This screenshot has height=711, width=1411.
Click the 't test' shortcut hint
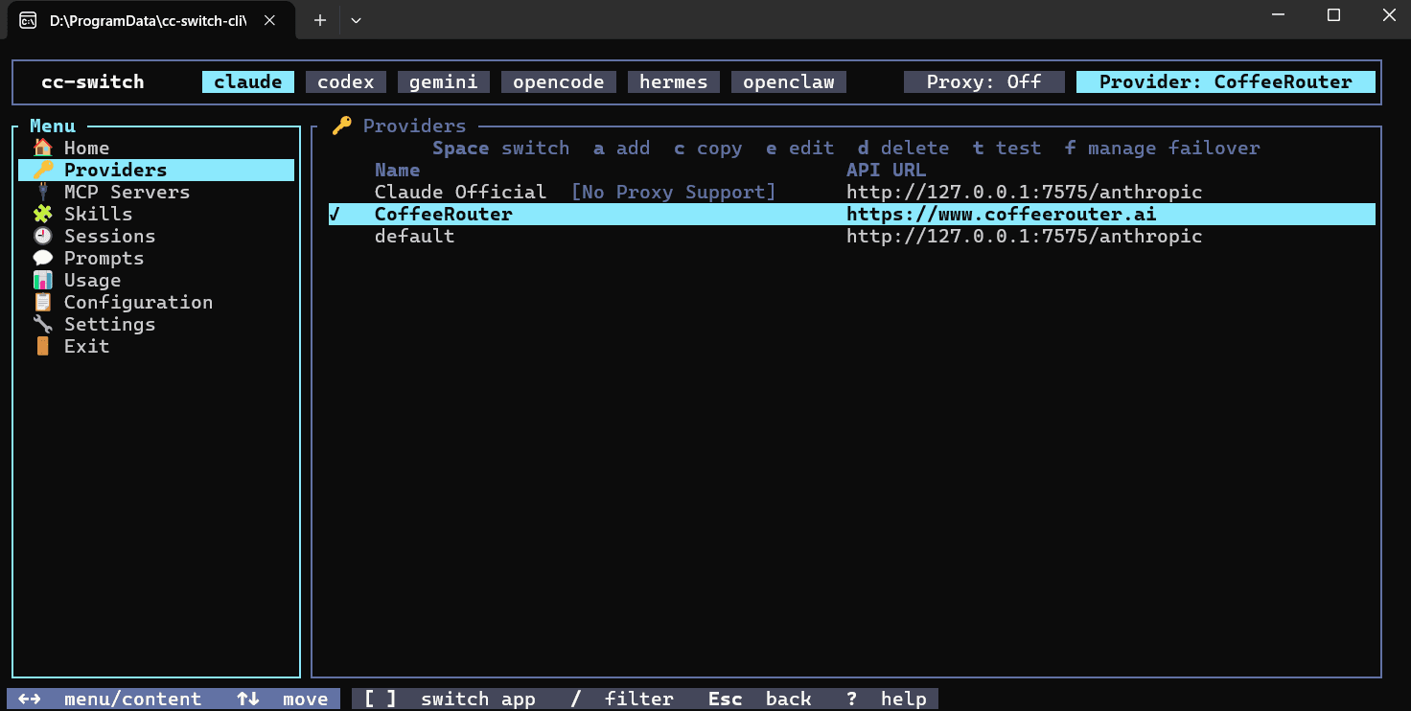[x=1006, y=148]
